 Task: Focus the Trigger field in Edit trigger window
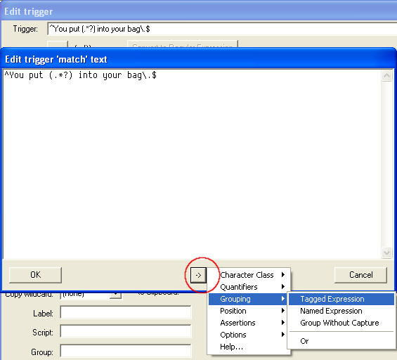point(222,29)
